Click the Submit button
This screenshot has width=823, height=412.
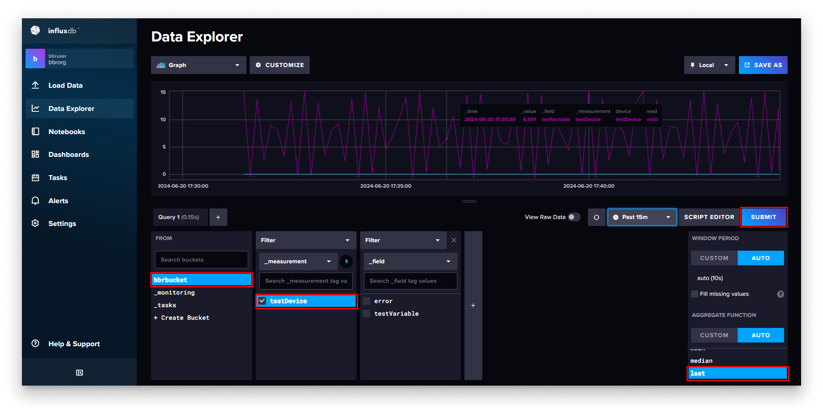point(763,217)
